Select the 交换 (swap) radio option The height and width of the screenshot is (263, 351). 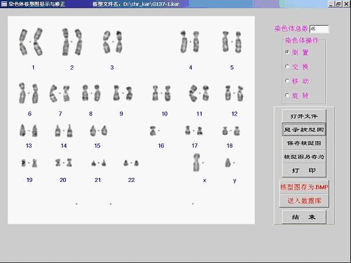point(287,66)
